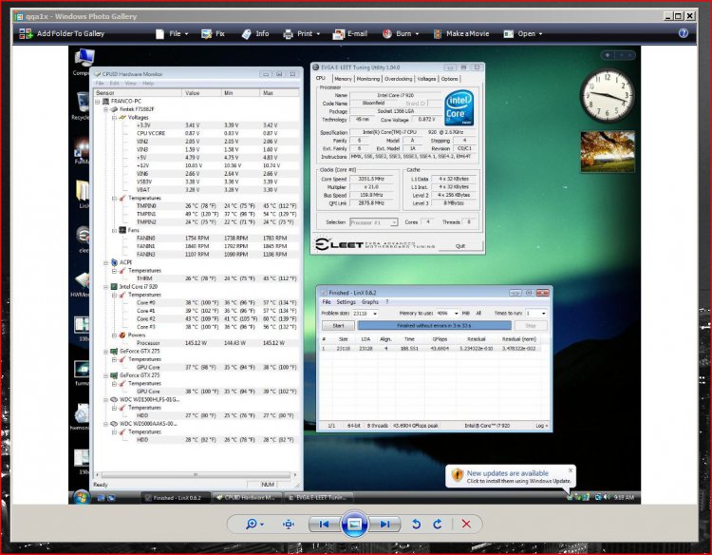Collapse the Powers tree node
The height and width of the screenshot is (555, 712).
[x=114, y=335]
